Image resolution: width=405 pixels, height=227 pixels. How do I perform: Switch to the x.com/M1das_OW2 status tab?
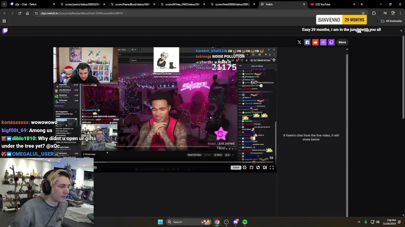point(183,4)
